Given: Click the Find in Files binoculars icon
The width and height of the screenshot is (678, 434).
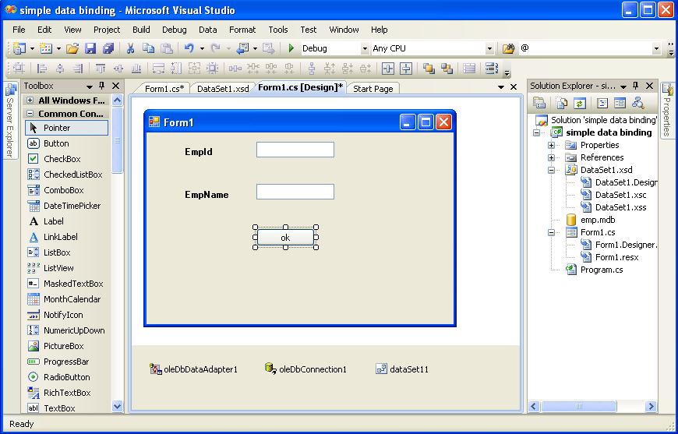Looking at the screenshot, I should 508,48.
